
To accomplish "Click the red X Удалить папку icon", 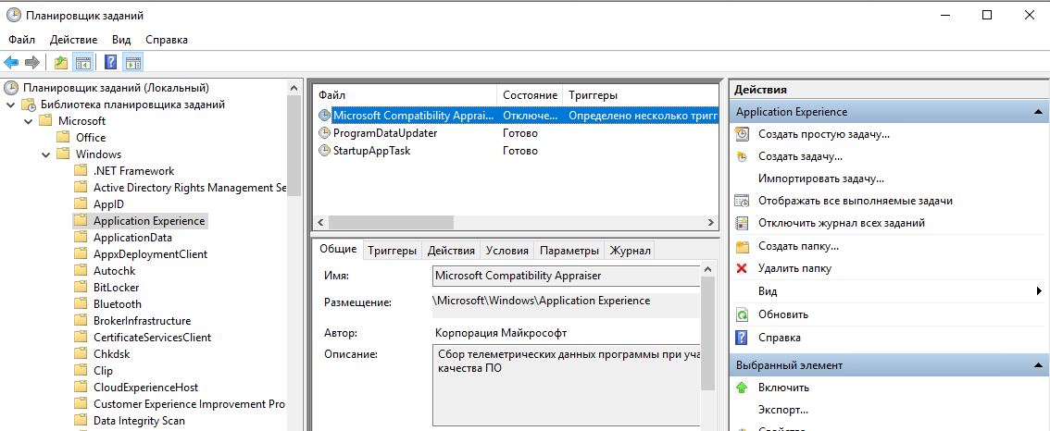I will click(x=742, y=268).
